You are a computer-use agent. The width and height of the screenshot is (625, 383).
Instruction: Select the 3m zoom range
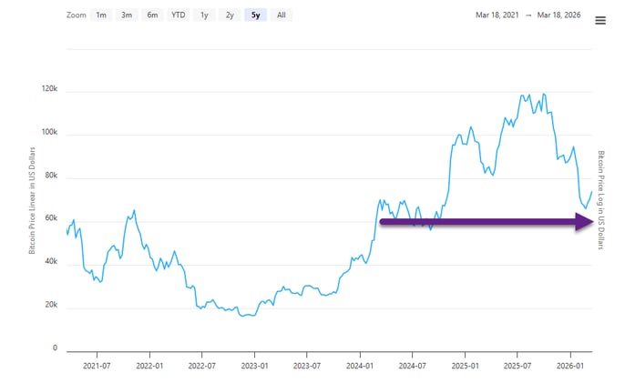[127, 15]
